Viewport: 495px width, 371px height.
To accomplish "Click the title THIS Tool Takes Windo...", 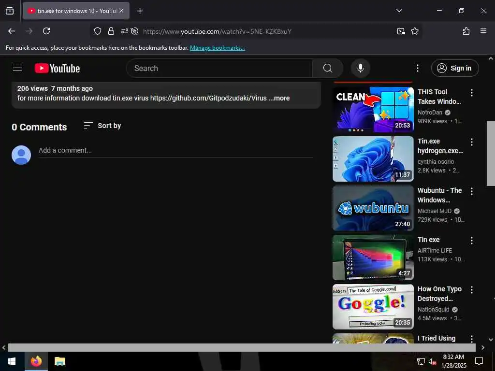I will [x=439, y=97].
